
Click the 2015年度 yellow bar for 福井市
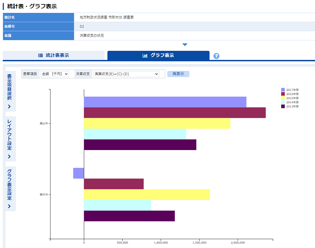point(147,195)
